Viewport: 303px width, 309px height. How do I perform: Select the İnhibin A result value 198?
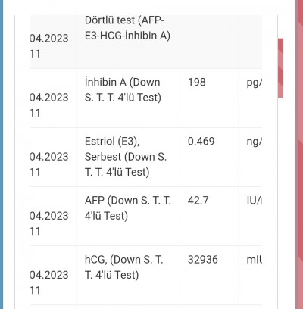click(x=197, y=82)
